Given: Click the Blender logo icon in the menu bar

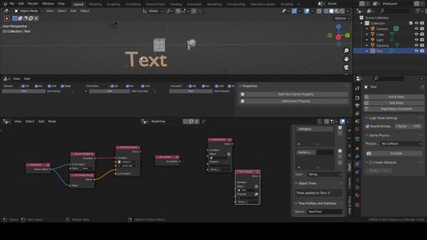Looking at the screenshot, I should tap(5, 4).
